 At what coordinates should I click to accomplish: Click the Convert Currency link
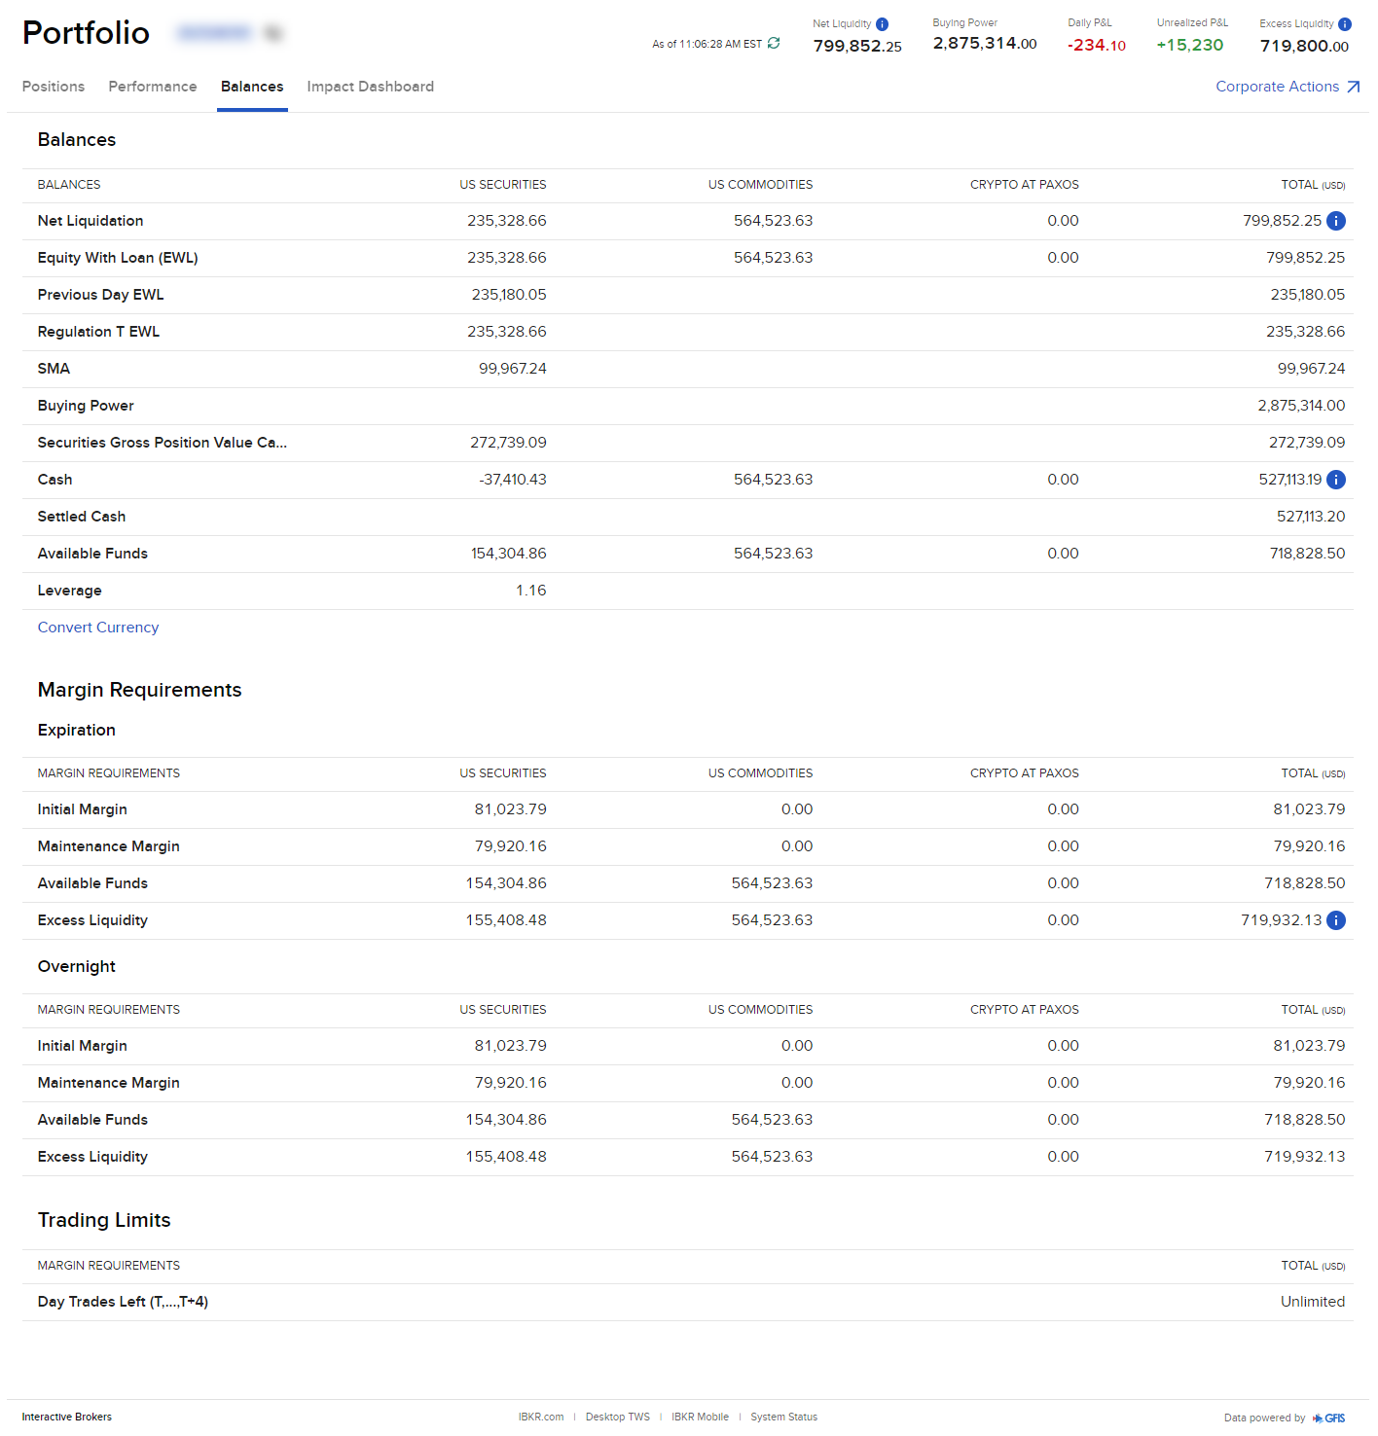[98, 628]
